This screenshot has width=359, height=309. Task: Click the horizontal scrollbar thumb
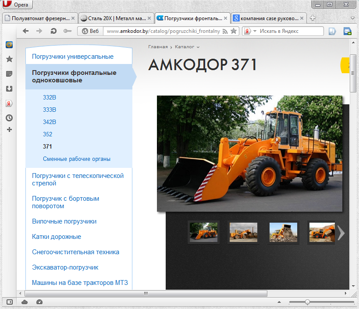pyautogui.click(x=146, y=293)
